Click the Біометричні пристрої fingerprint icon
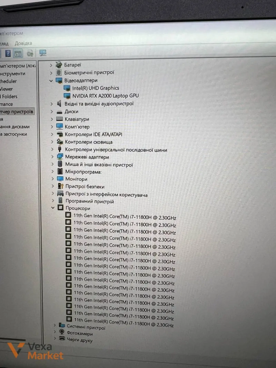Image resolution: width=276 pixels, height=368 pixels. tap(59, 72)
